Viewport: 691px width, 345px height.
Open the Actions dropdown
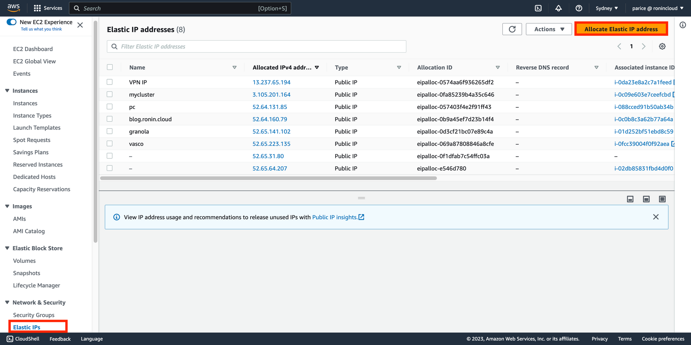[x=549, y=29]
